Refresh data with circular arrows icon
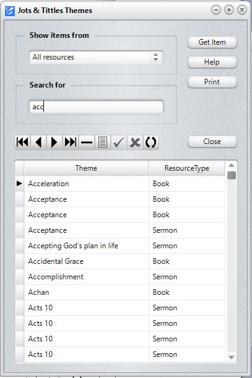Screen dimensions: 252x378 tap(151, 142)
